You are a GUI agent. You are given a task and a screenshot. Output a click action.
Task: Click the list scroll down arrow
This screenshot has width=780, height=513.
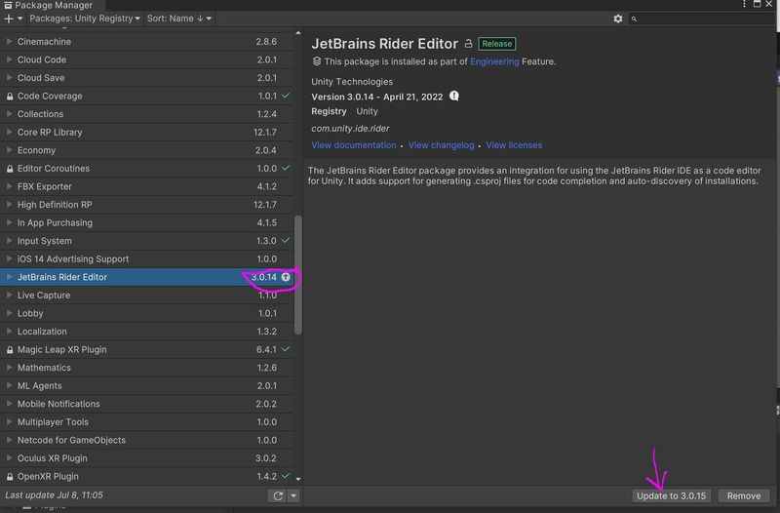(298, 479)
